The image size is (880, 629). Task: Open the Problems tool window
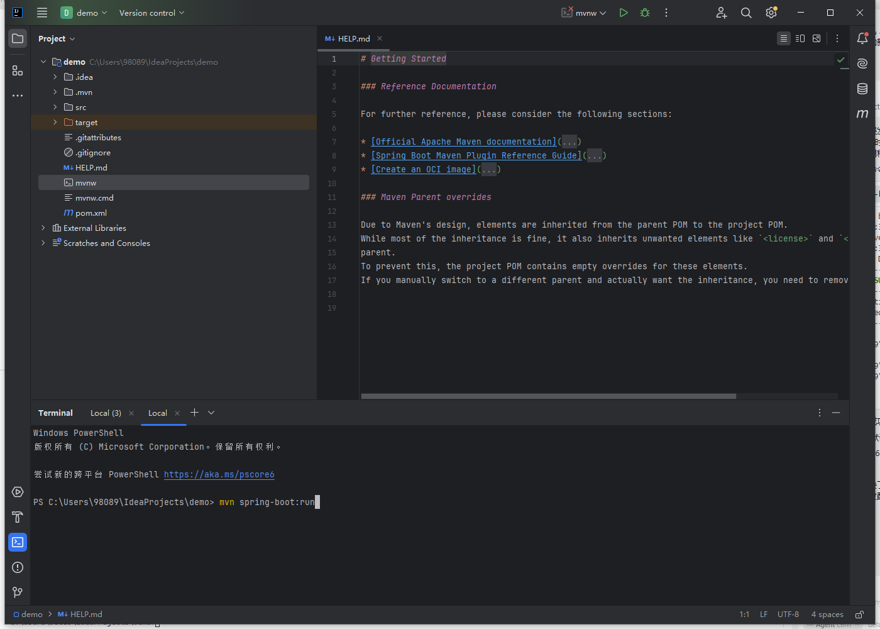point(18,567)
